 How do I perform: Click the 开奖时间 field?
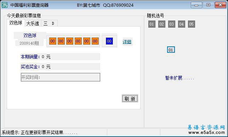(x=61, y=77)
